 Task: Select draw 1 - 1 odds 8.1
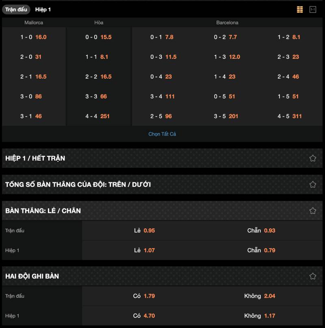(x=97, y=57)
